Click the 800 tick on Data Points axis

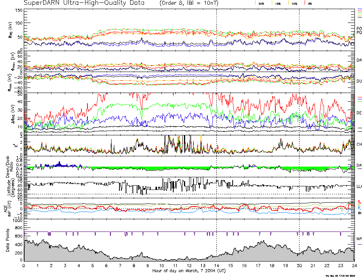pos(19,228)
